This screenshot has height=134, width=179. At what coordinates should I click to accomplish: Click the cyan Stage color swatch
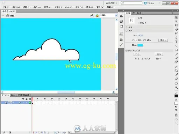coord(140,45)
